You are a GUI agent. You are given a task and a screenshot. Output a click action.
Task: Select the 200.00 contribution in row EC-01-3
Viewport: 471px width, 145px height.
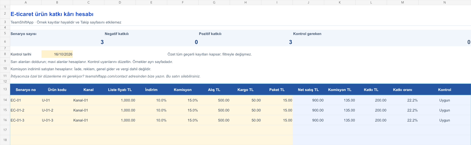click(x=371, y=120)
